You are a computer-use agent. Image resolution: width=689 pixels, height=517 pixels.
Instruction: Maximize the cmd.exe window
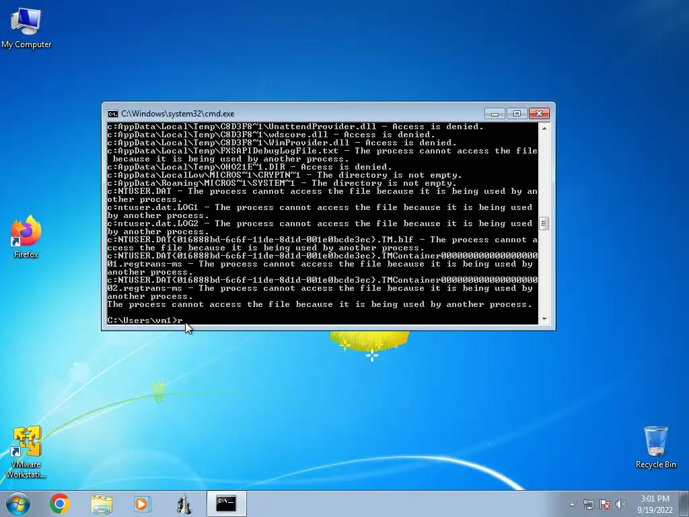pos(517,113)
